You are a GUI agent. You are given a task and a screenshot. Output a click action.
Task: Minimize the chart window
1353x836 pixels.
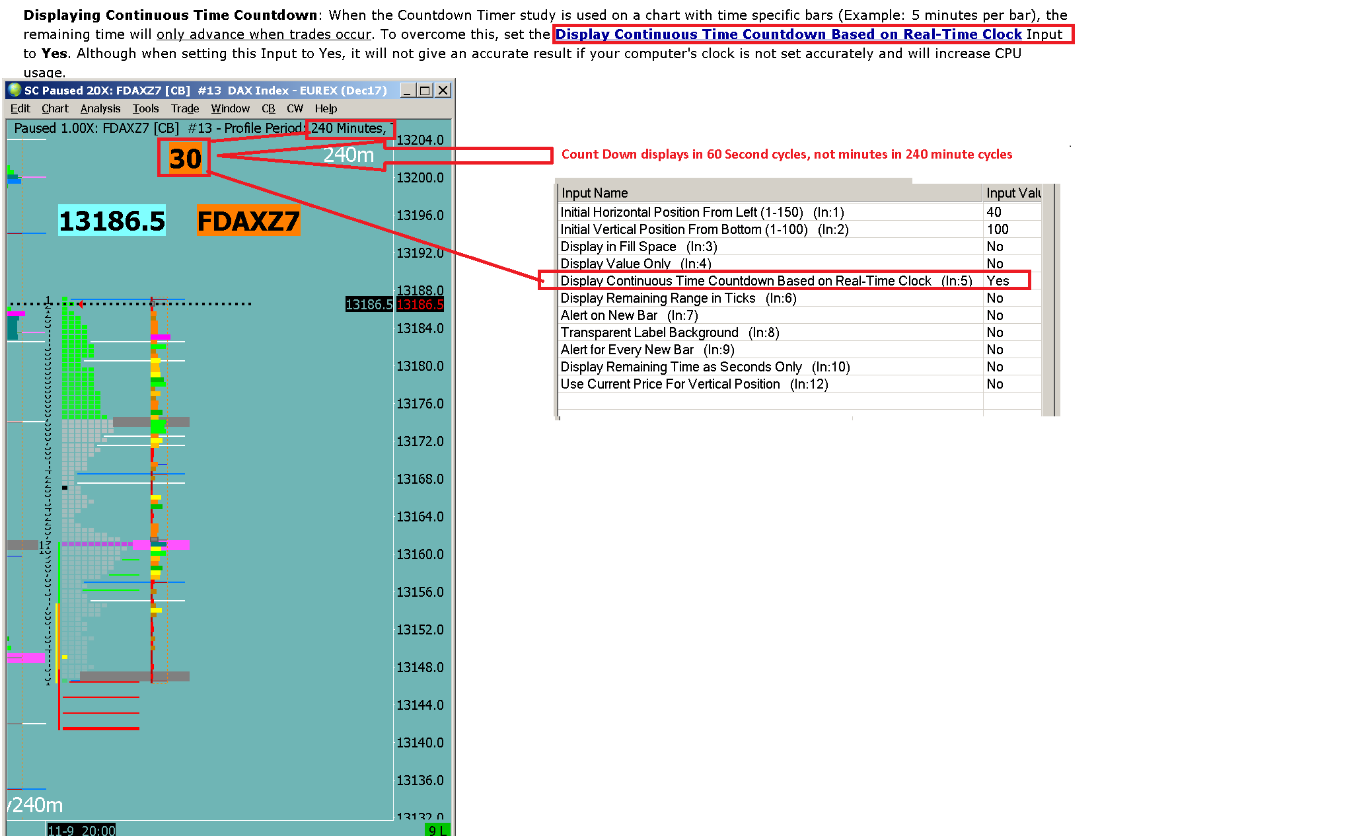(407, 91)
